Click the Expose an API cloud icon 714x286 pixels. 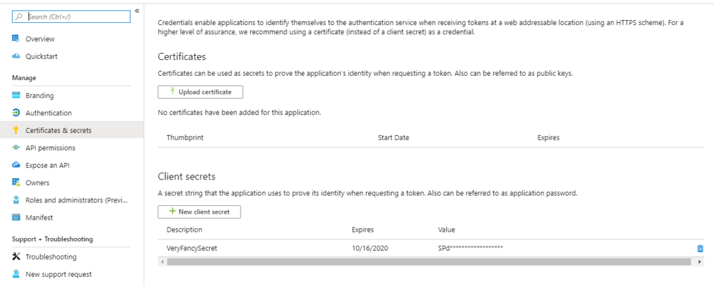tap(16, 165)
